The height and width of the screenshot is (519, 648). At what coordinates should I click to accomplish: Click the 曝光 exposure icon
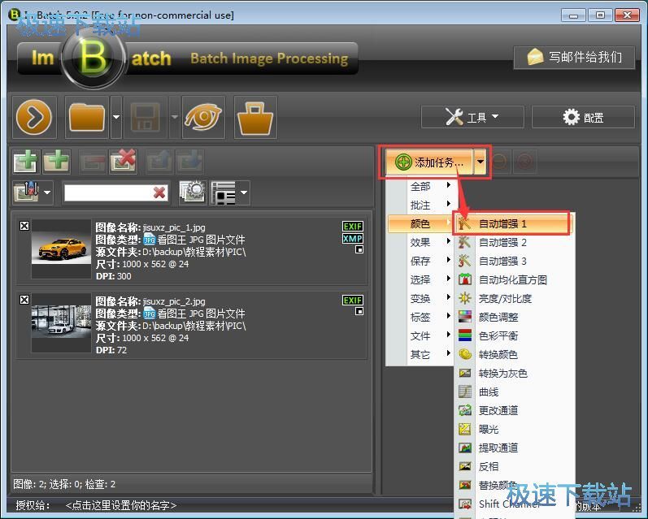click(465, 429)
